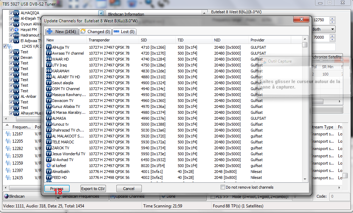The image size is (353, 213).
Task: Enable Do not remove lost channels
Action: tap(223, 187)
